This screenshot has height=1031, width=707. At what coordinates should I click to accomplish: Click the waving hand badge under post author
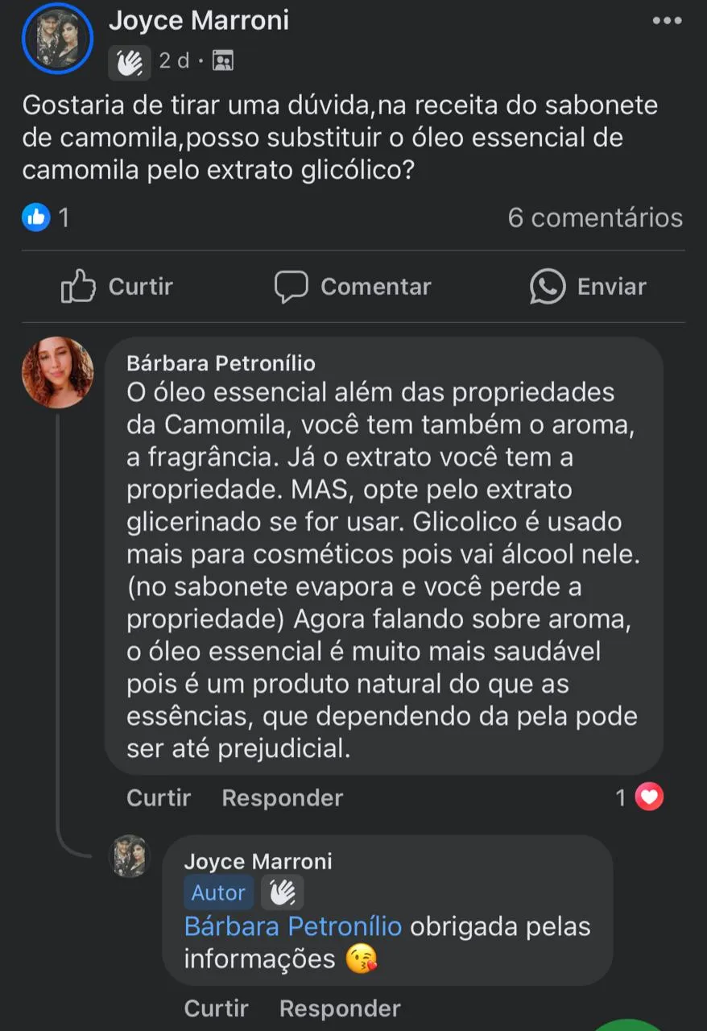click(130, 61)
